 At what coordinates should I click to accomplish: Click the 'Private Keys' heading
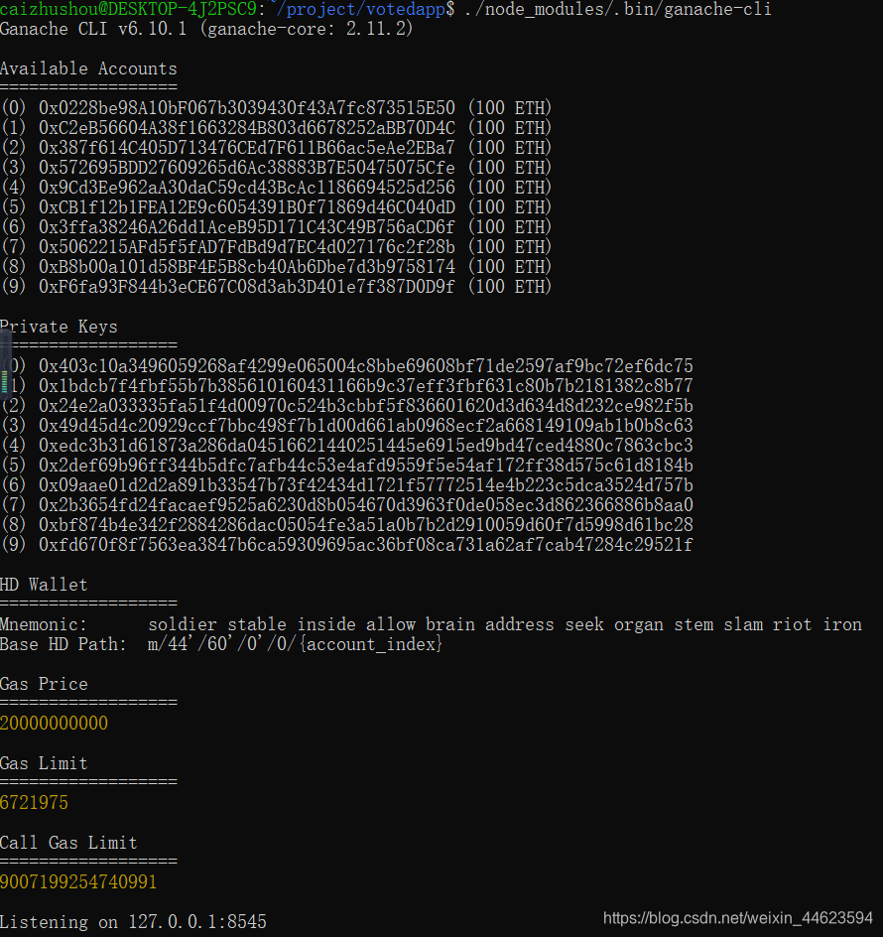(59, 327)
